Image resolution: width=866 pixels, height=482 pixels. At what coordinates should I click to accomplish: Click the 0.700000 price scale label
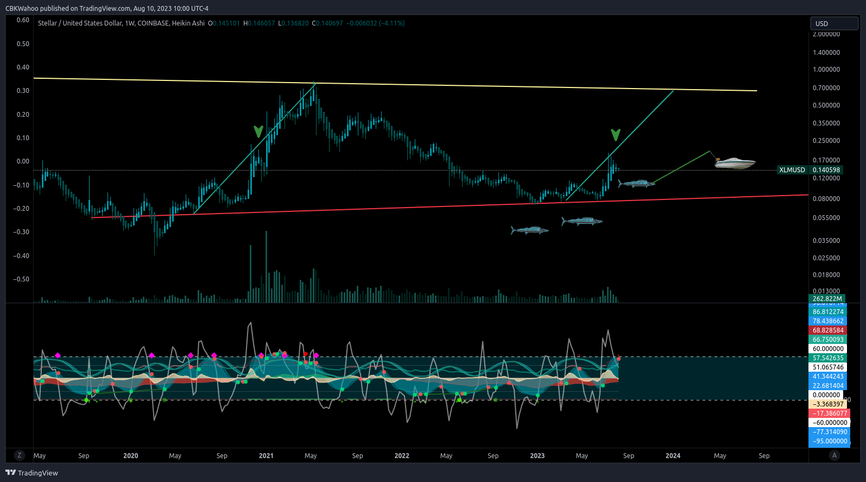[x=826, y=88]
